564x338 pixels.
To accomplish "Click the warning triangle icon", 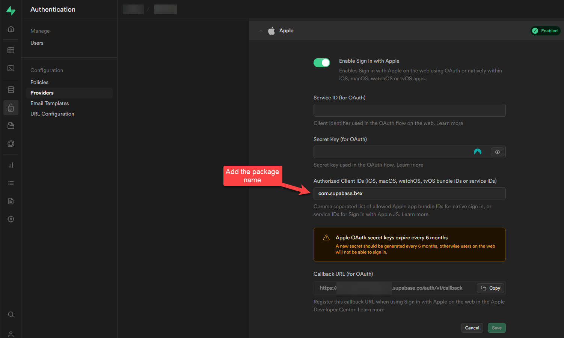I will (x=326, y=238).
